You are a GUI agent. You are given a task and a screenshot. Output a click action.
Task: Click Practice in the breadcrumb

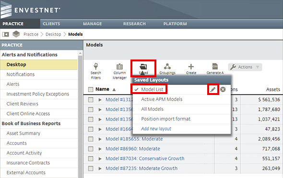tap(31, 34)
